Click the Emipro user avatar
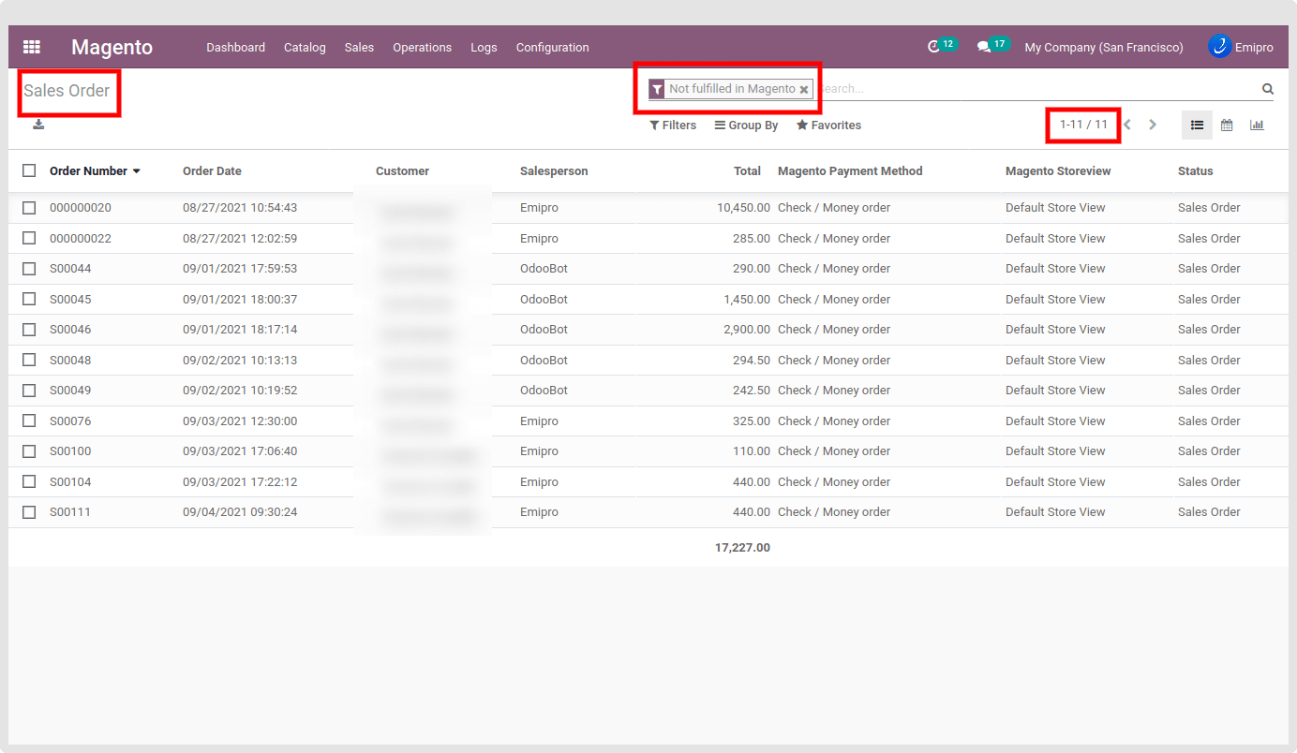This screenshot has width=1297, height=753. 1219,46
